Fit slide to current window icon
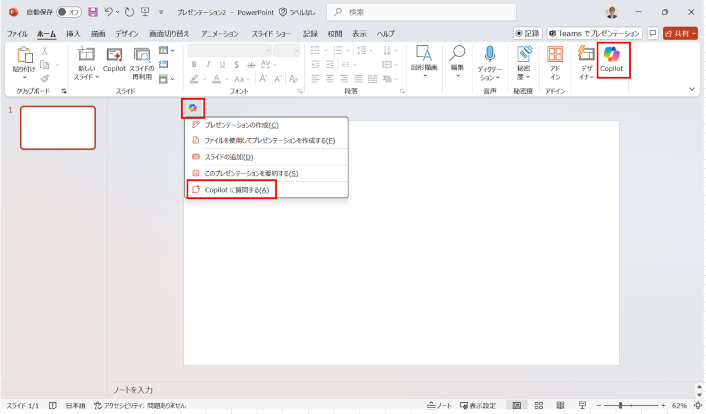Image resolution: width=706 pixels, height=414 pixels. (x=698, y=406)
